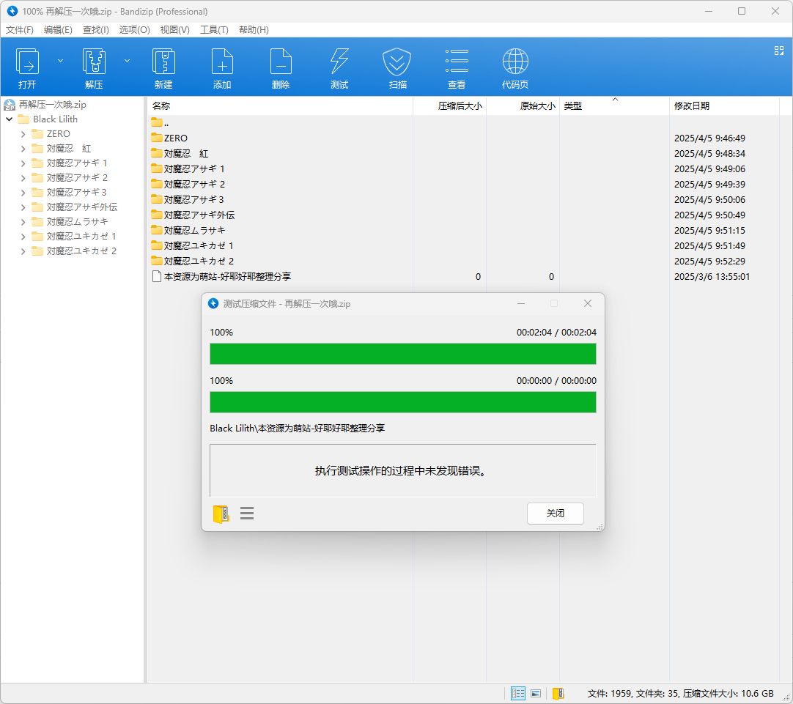Expand the ZERO folder in the sidebar tree

[x=21, y=133]
